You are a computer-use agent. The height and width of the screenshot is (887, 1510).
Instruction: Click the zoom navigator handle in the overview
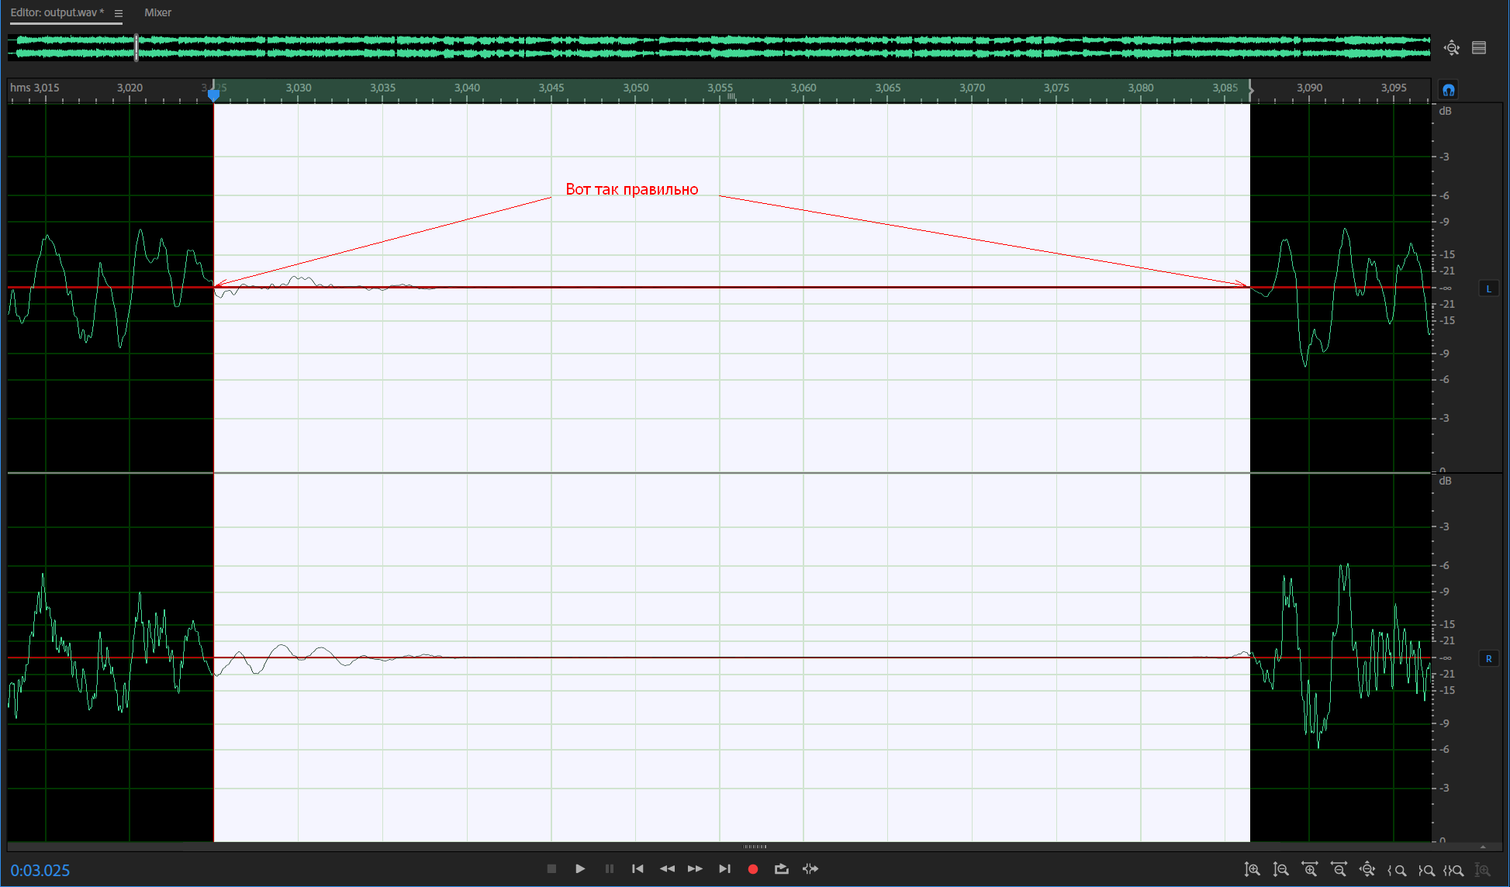pos(136,47)
